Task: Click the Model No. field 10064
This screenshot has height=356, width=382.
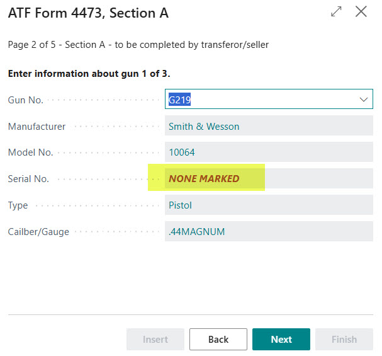Action: tap(268, 152)
